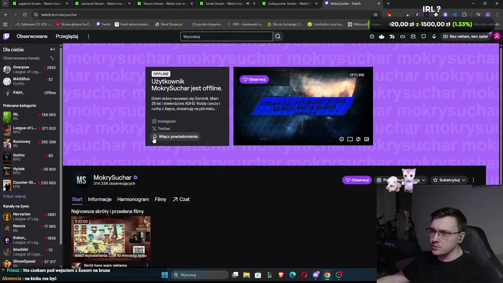Open the Chrome three-dot menu
The height and width of the screenshot is (283, 503).
(497, 15)
